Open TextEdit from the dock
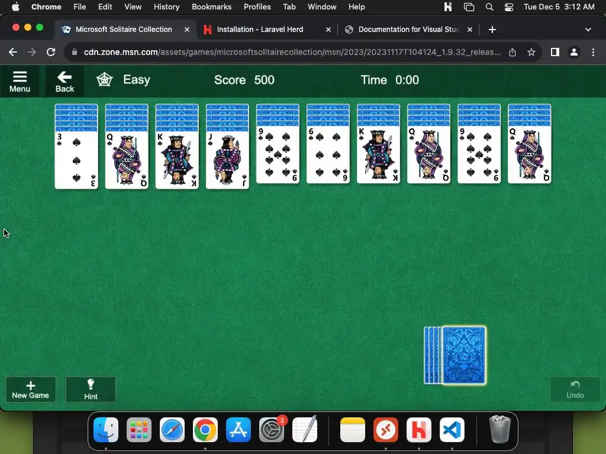This screenshot has height=454, width=606. pos(305,430)
